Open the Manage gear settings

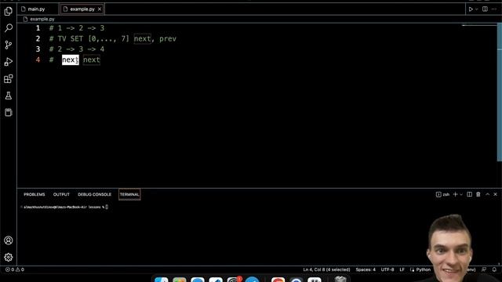pyautogui.click(x=9, y=257)
